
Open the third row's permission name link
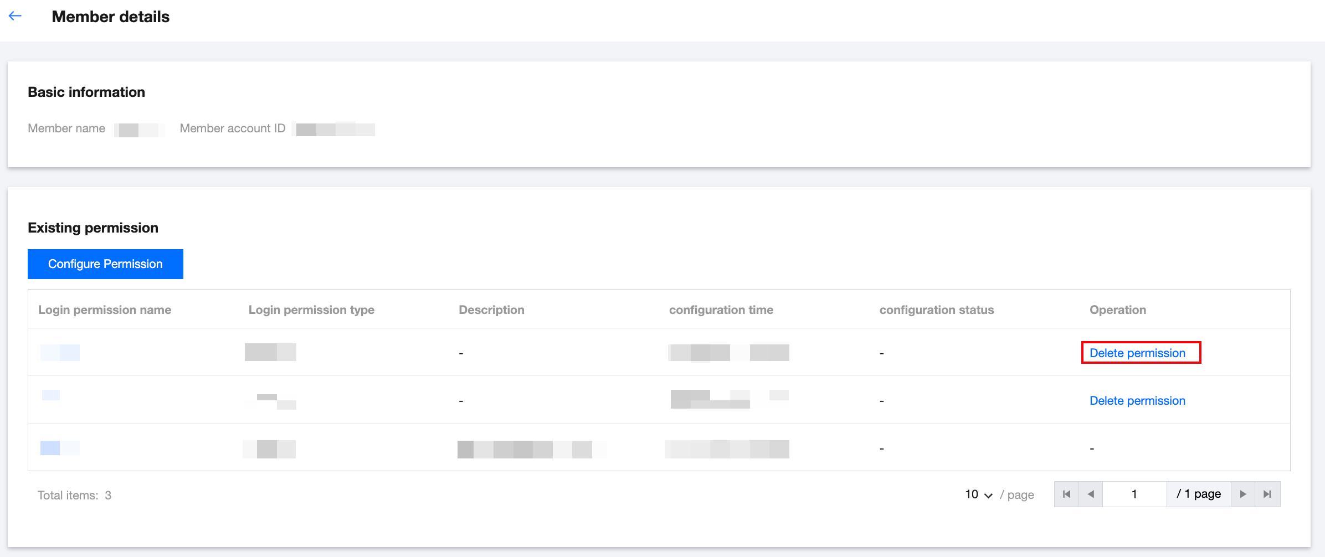60,448
